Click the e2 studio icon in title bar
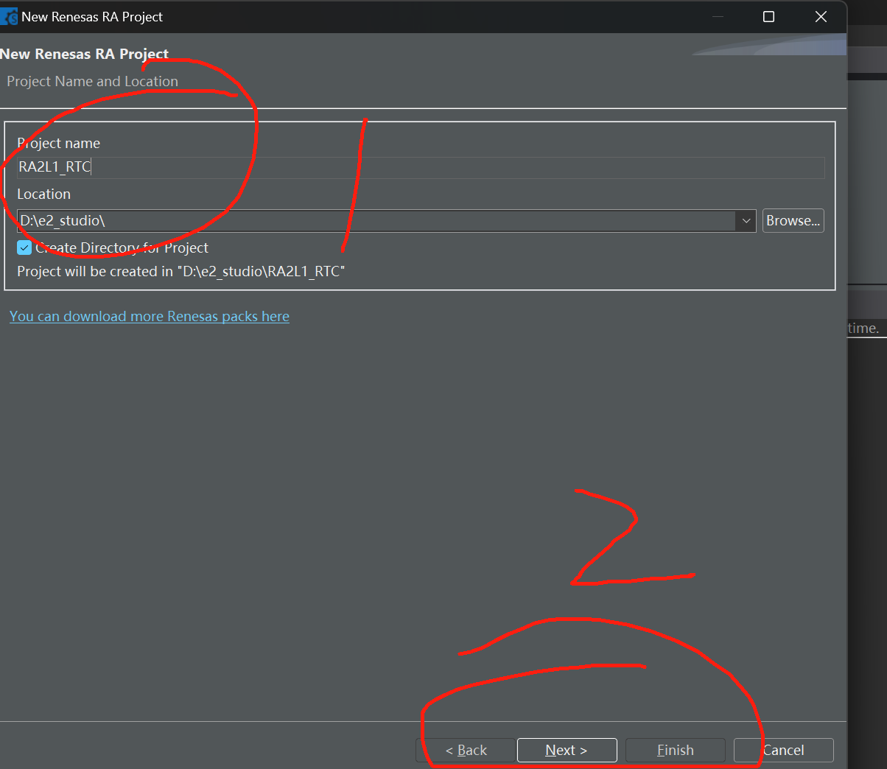This screenshot has width=887, height=769. pos(9,16)
